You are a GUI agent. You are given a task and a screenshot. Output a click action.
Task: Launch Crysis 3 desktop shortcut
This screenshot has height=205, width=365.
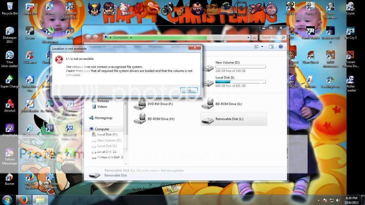(x=290, y=9)
